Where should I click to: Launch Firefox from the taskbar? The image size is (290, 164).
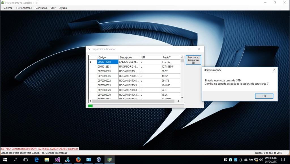pos(78,159)
